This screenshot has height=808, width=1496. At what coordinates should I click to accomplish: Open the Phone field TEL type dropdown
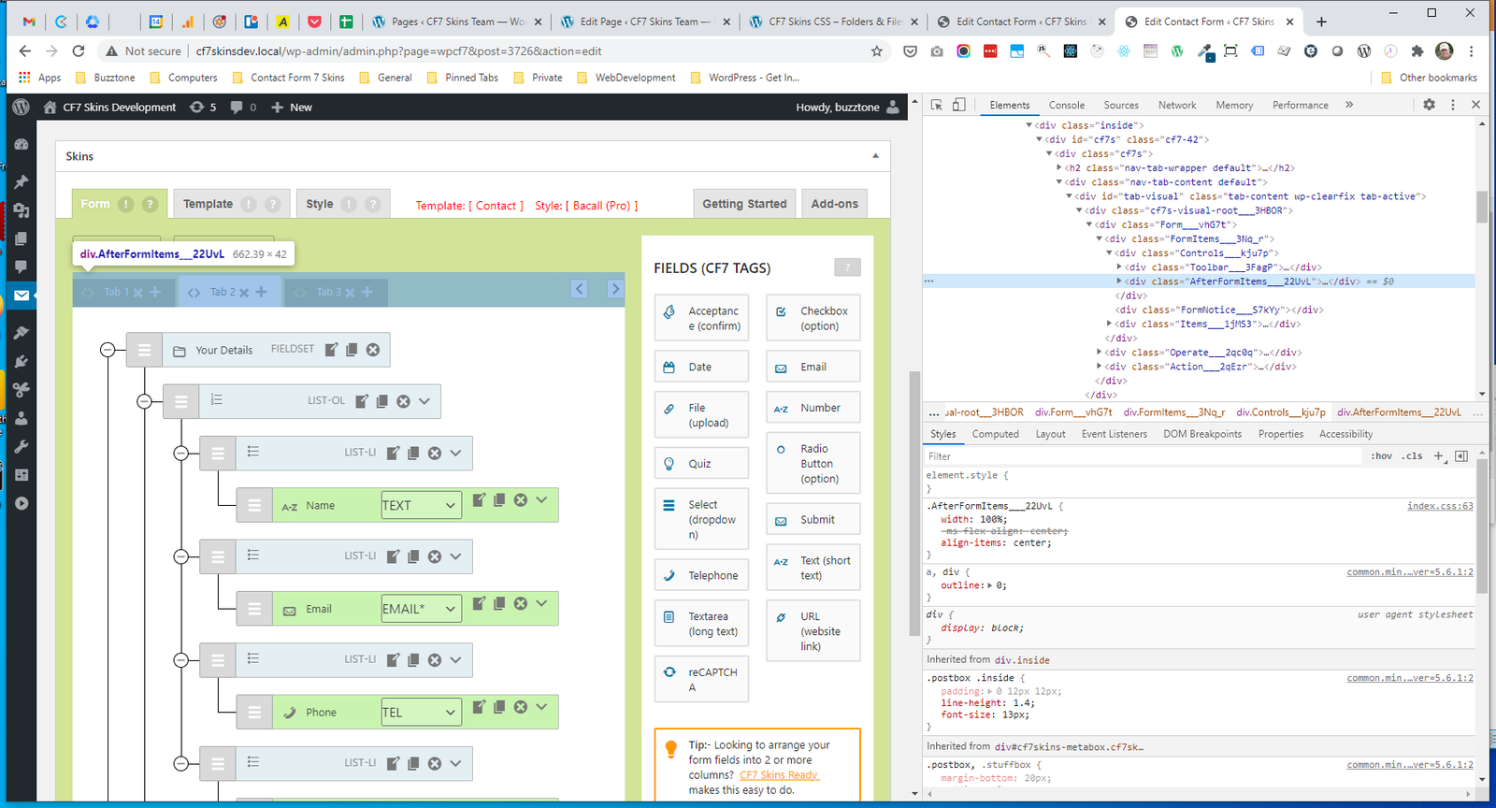pyautogui.click(x=421, y=713)
